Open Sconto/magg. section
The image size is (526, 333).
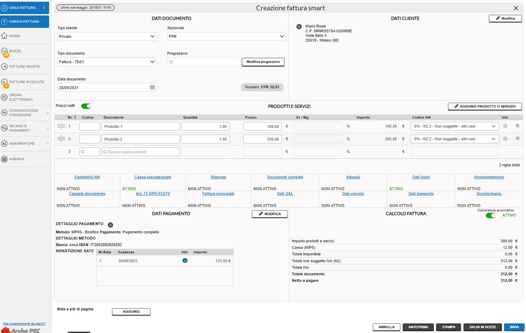tap(489, 194)
